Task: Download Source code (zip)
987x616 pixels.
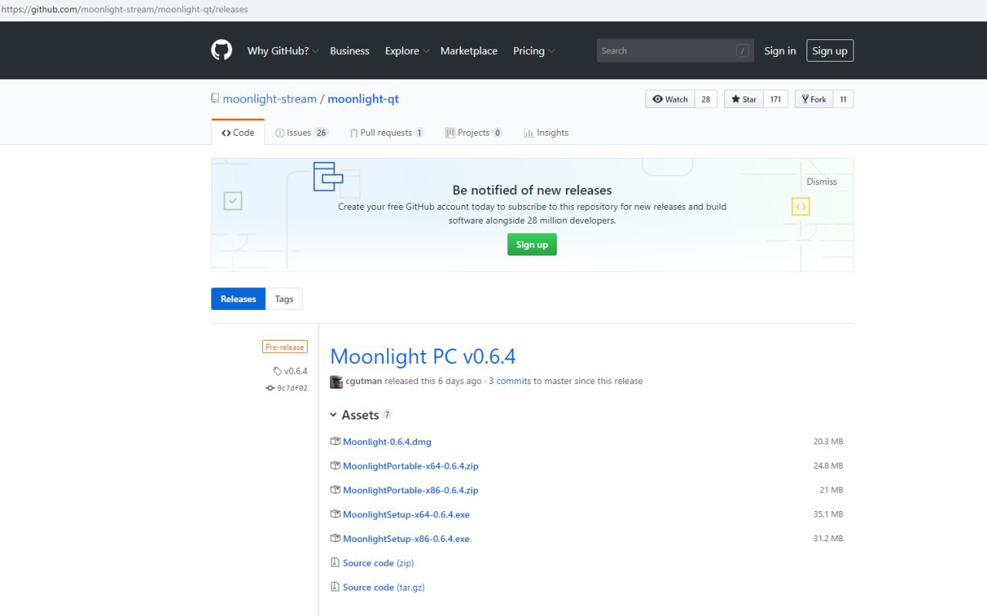Action: pos(379,563)
